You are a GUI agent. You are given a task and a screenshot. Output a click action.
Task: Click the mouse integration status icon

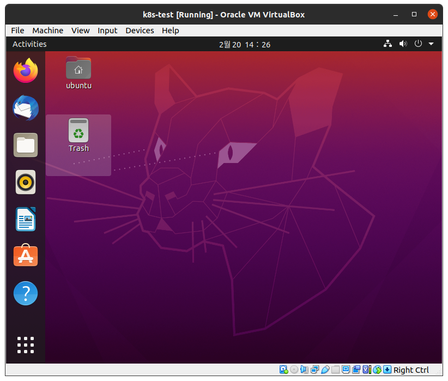click(377, 370)
